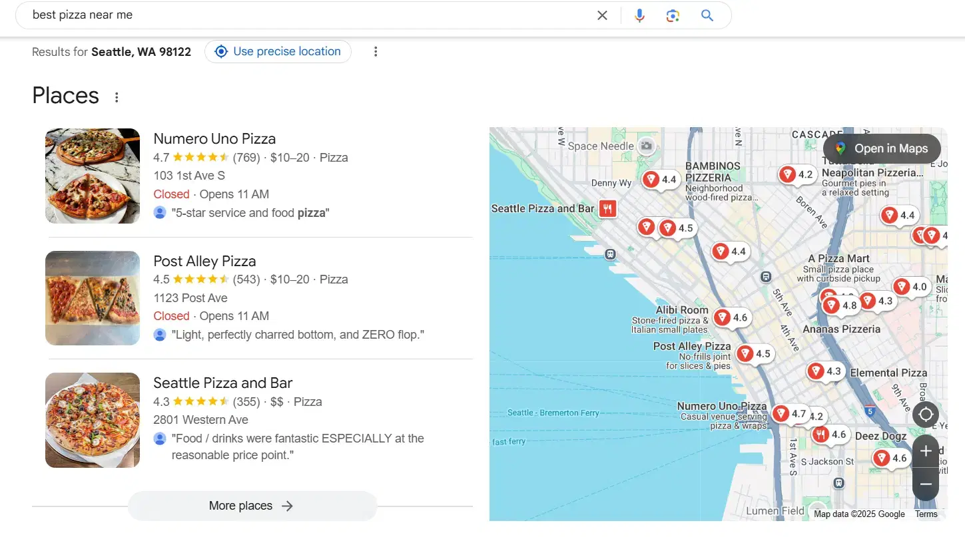Viewport: 965px width, 537px height.
Task: Select the 4.6 pin beside Alibi Room
Action: tap(731, 317)
